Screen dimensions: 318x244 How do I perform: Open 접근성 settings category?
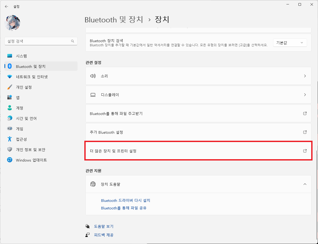pos(41,139)
